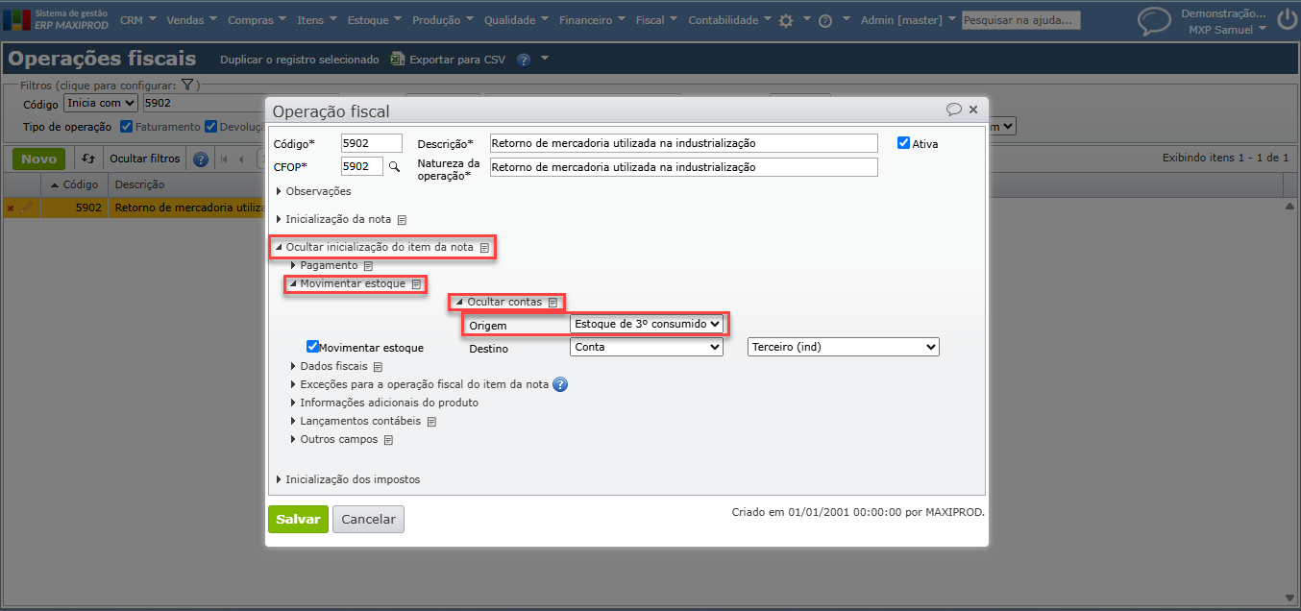1301x611 pixels.
Task: Click the notes icon beside Dados fiscais
Action: [x=379, y=367]
